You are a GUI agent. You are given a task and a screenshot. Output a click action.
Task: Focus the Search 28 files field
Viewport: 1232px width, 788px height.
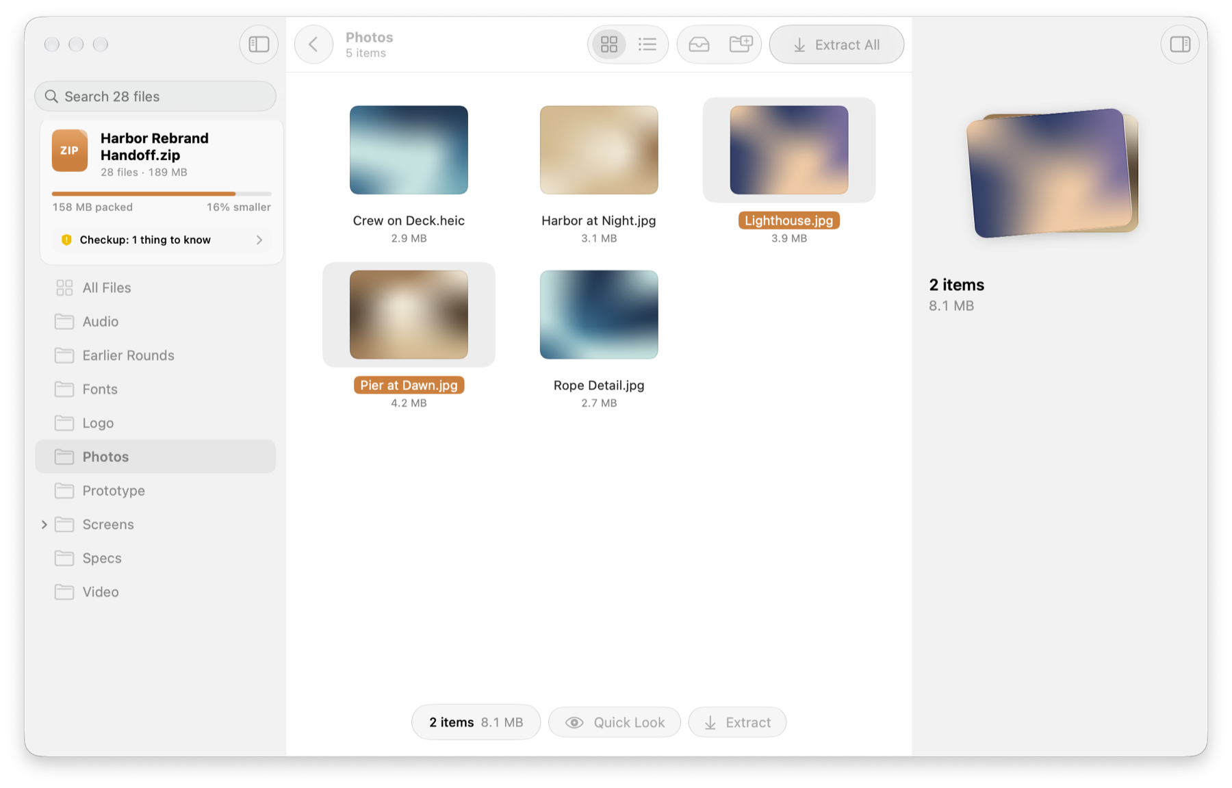tap(155, 97)
